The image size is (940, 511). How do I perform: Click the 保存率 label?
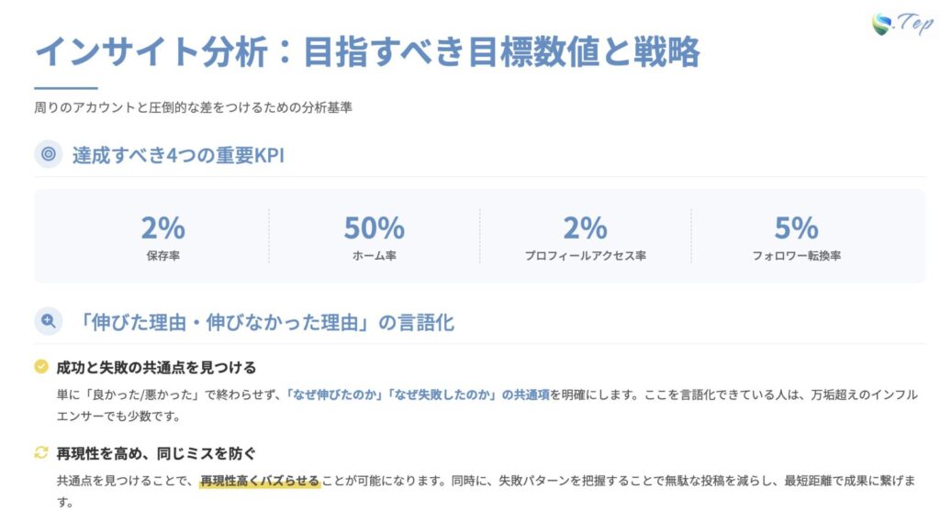[162, 255]
